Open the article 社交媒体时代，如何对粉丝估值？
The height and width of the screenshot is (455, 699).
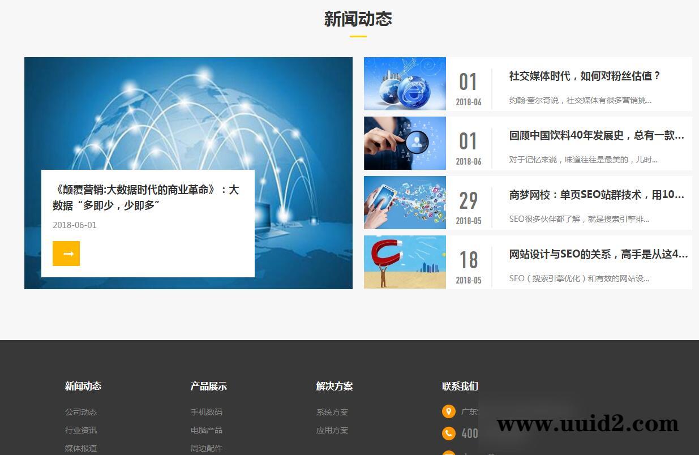pos(585,76)
